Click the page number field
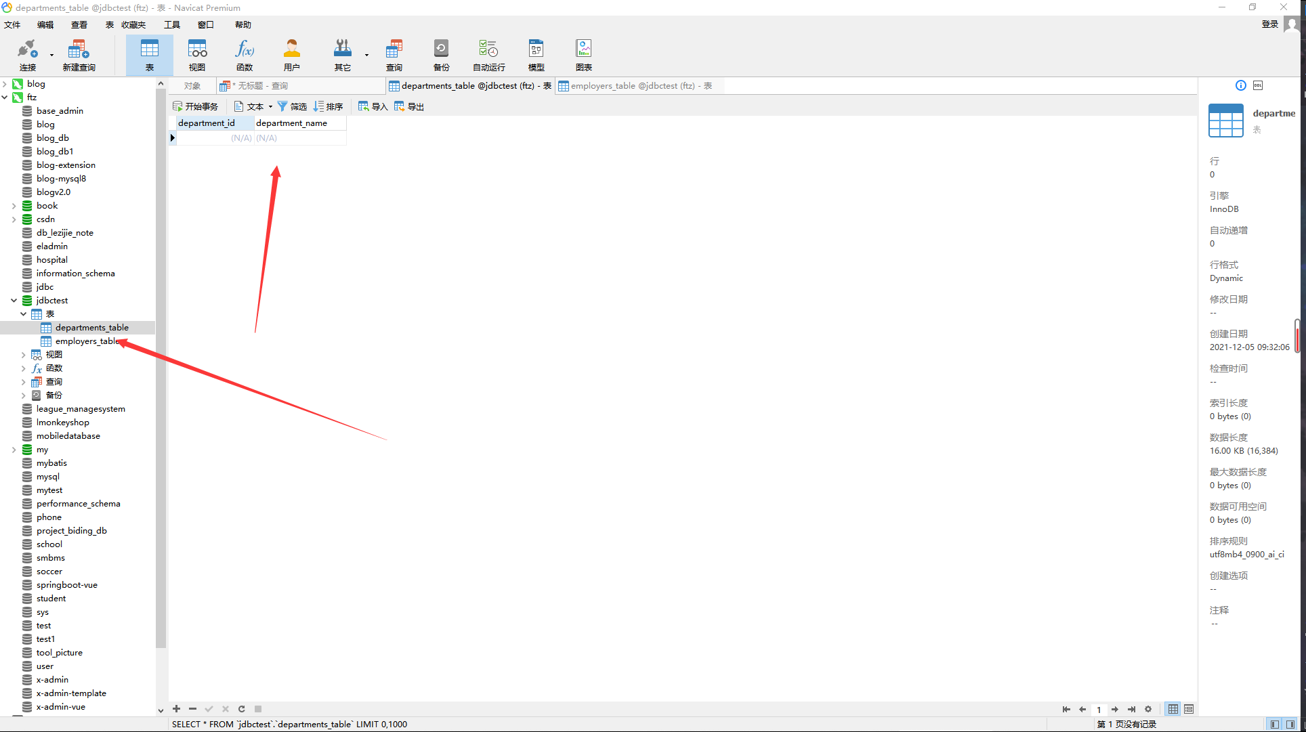Image resolution: width=1306 pixels, height=732 pixels. 1099,710
